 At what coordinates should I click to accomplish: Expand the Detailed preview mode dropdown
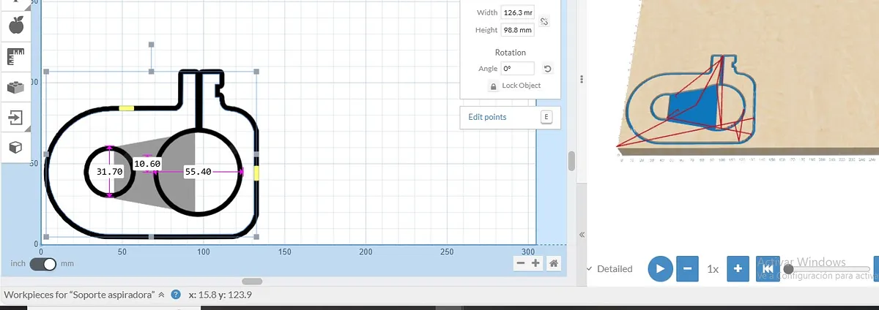[x=610, y=269]
